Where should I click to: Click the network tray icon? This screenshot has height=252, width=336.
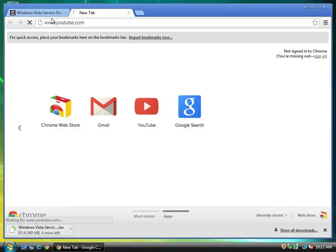pos(304,247)
